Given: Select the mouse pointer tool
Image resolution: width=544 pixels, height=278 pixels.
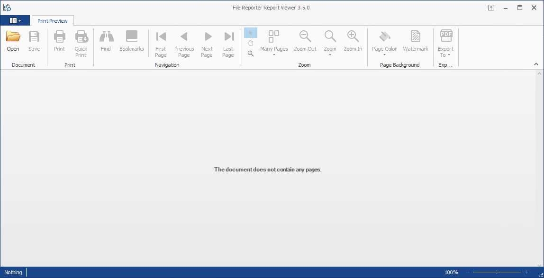Looking at the screenshot, I should tap(251, 33).
